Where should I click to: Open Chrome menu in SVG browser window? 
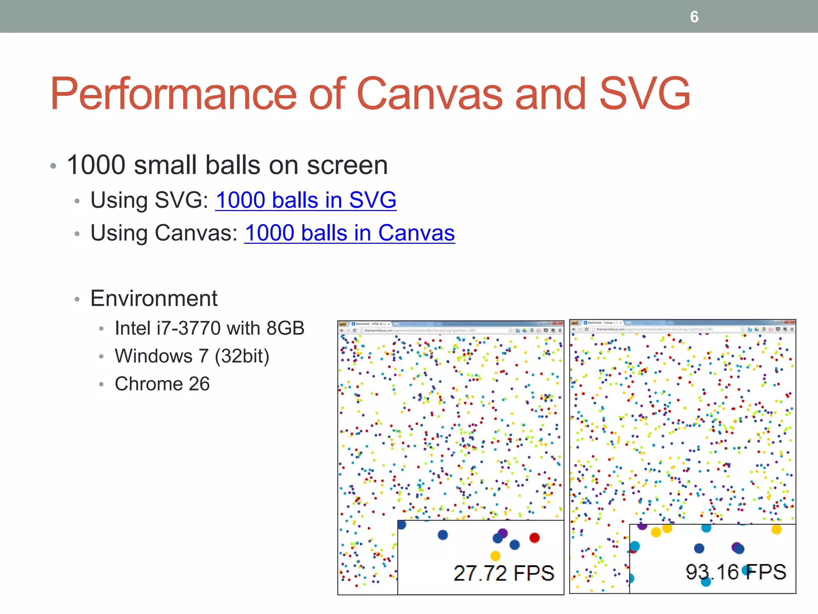pos(560,331)
